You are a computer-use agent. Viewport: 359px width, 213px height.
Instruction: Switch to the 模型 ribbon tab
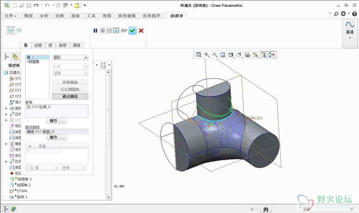[28, 16]
